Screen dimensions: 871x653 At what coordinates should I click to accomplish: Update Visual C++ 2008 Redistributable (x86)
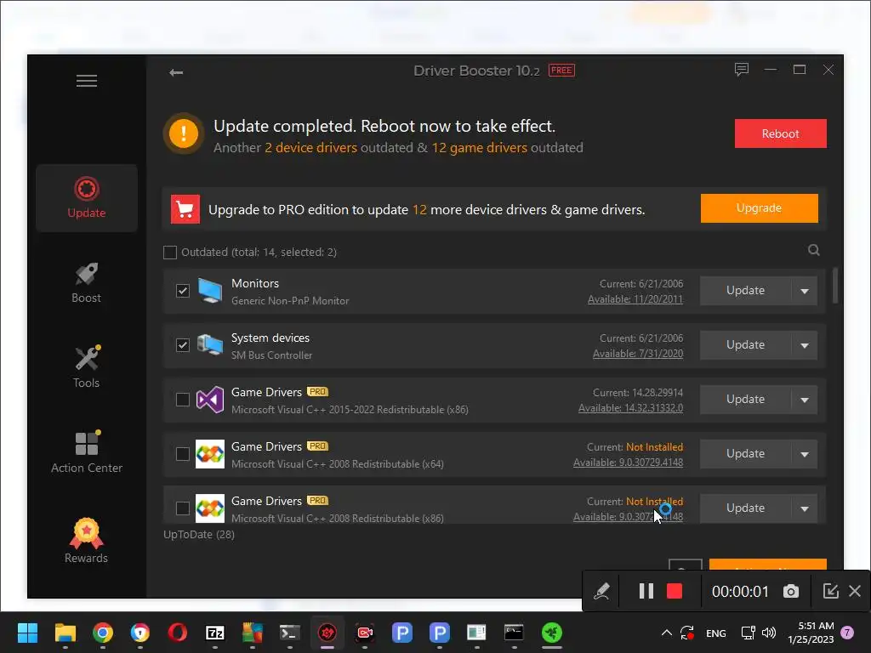coord(745,508)
